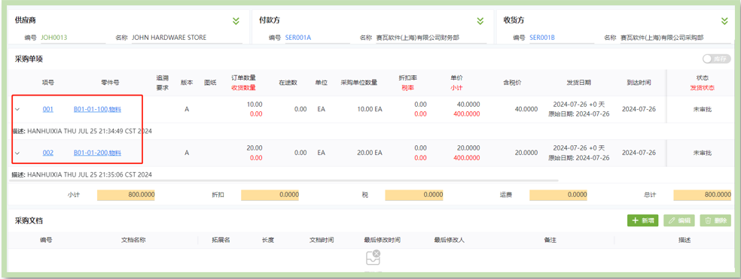
Task: Open item number 001 link
Action: point(47,110)
